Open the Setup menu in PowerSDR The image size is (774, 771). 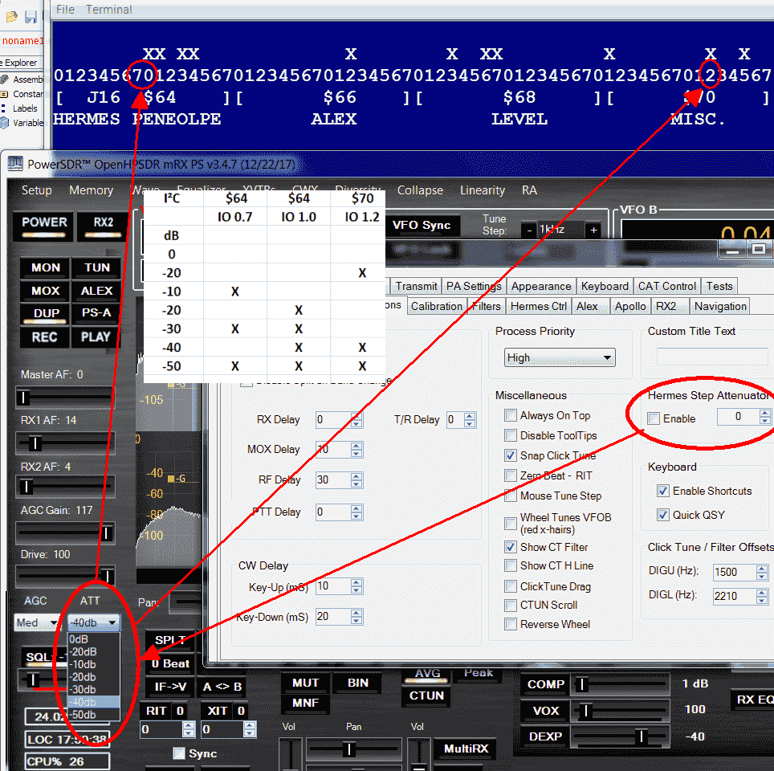(x=36, y=190)
